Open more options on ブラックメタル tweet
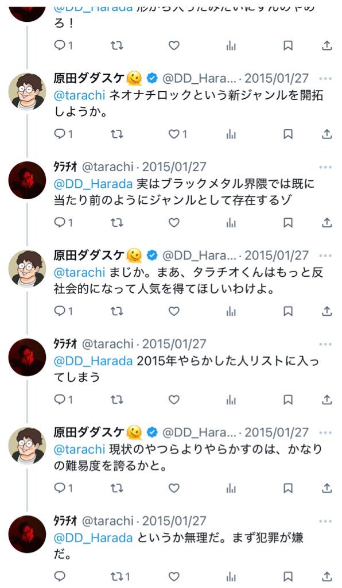Image resolution: width=342 pixels, height=588 pixels. point(325,167)
